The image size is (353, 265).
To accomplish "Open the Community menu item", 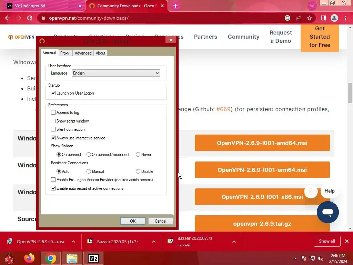I will click(x=244, y=37).
